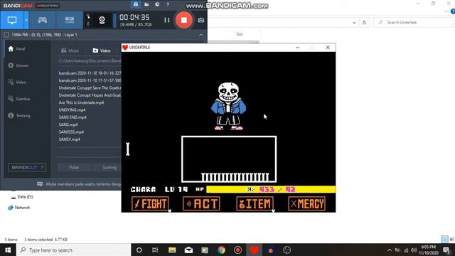Open volume control in system tray
Screen dimensions: 455x256
click(414, 250)
